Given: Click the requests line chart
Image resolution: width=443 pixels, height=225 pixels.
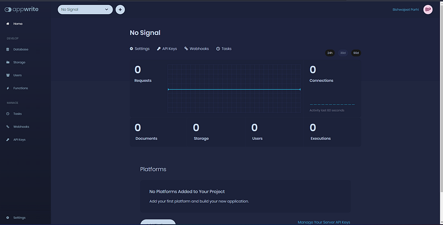Looking at the screenshot, I should click(x=234, y=88).
